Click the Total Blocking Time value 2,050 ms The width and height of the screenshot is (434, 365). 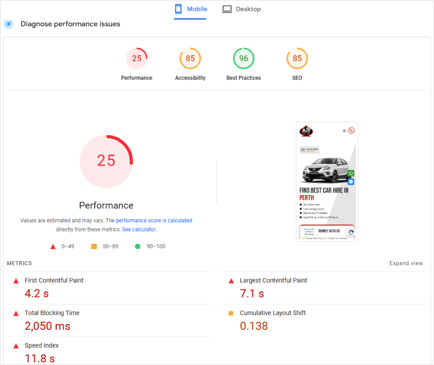(x=47, y=326)
